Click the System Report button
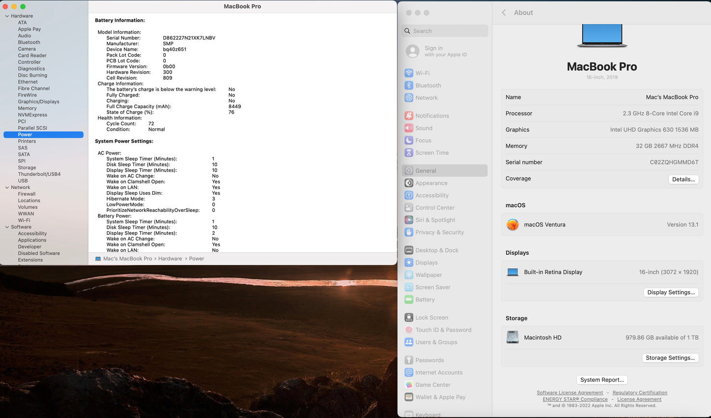 602,380
